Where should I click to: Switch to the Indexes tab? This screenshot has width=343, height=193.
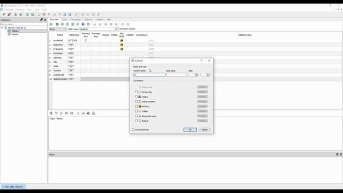point(88,19)
